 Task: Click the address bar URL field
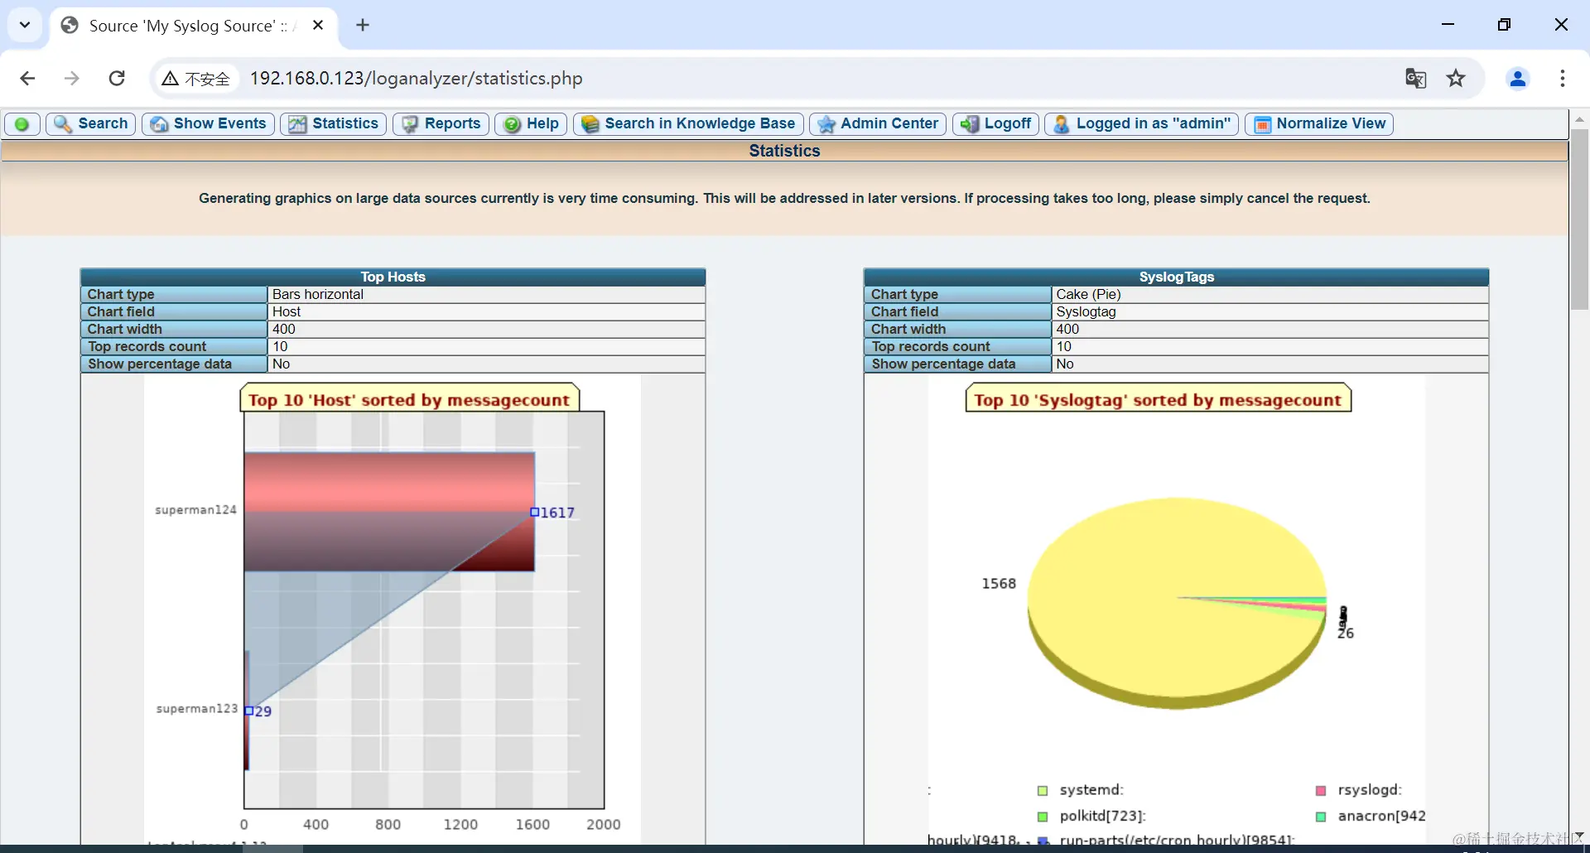[x=820, y=79]
